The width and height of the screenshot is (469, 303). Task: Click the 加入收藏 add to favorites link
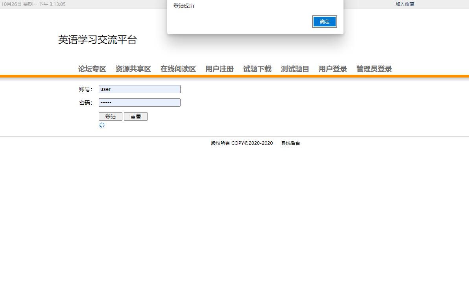(x=404, y=4)
